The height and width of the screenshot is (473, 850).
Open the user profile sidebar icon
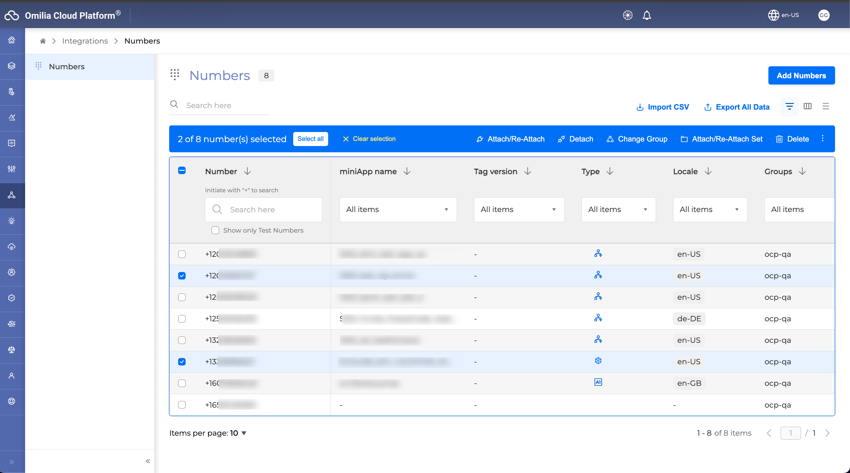click(x=12, y=375)
